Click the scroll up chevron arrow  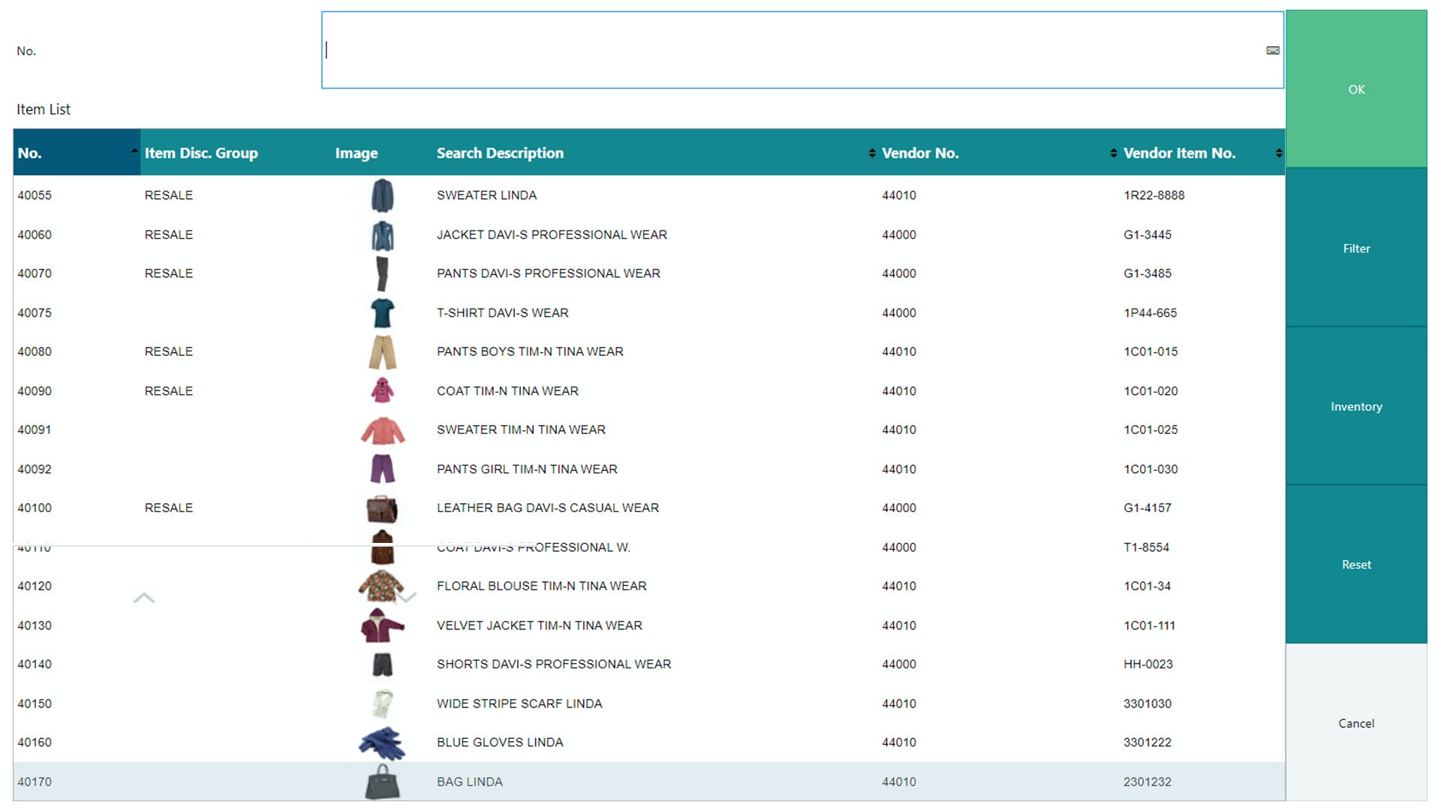coord(144,598)
